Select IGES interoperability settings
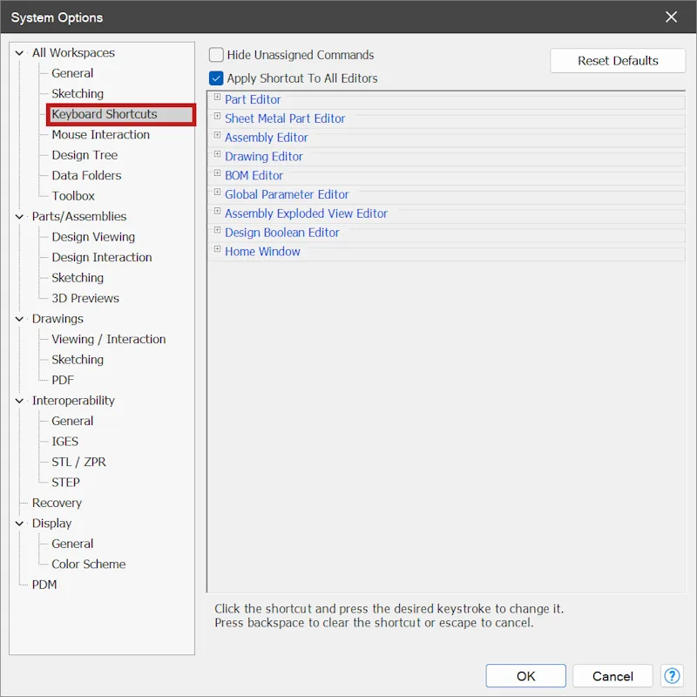This screenshot has height=697, width=697. [64, 441]
